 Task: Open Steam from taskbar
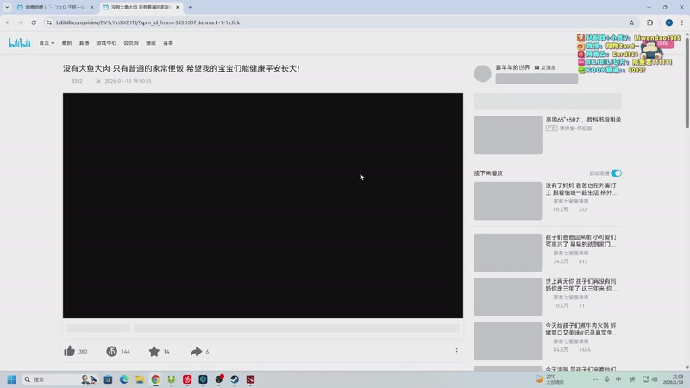point(235,379)
